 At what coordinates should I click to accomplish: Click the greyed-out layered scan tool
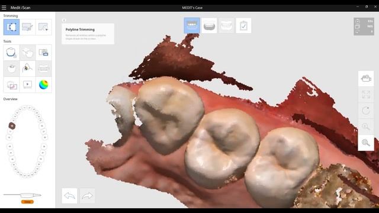tap(43, 69)
